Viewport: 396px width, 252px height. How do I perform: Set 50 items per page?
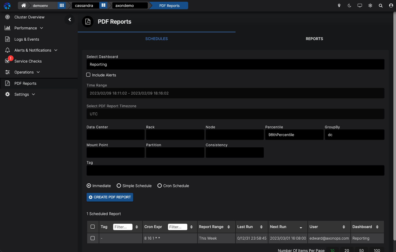pos(361,250)
